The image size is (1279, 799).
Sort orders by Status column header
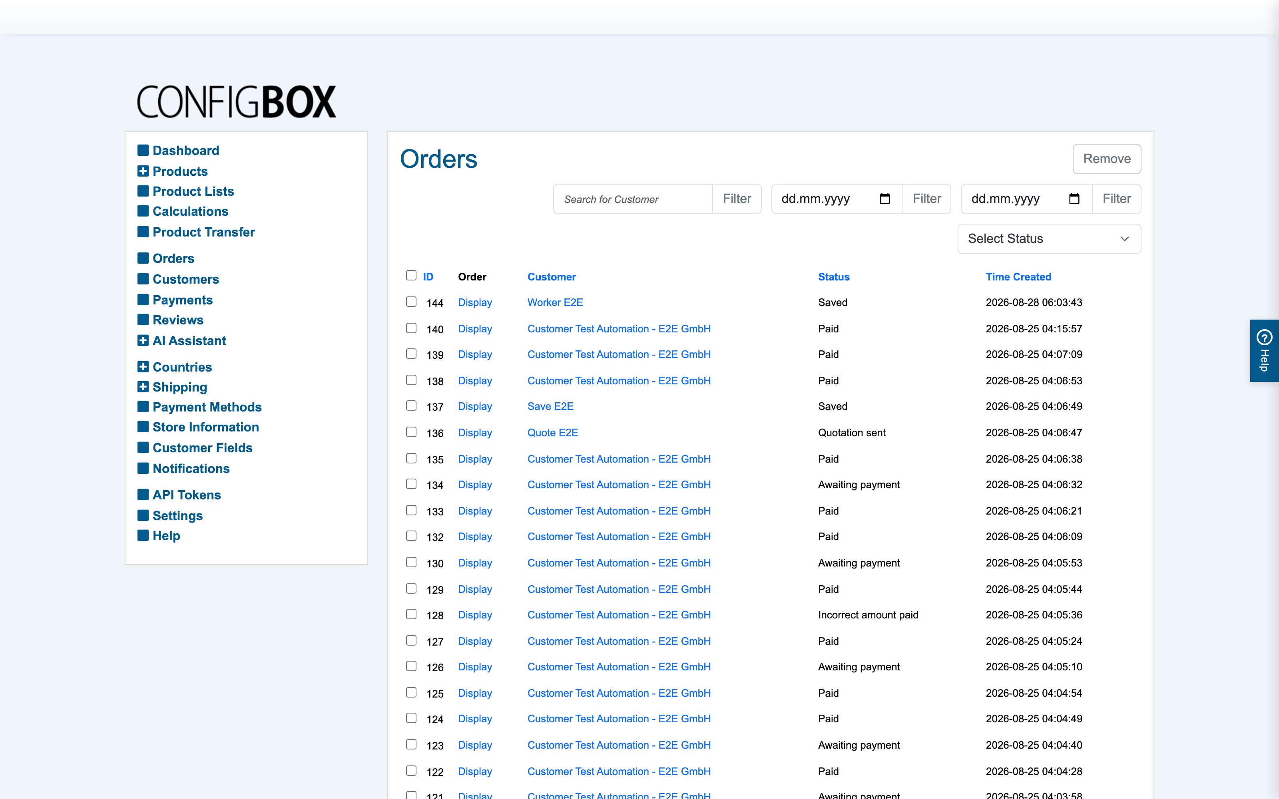pyautogui.click(x=833, y=277)
